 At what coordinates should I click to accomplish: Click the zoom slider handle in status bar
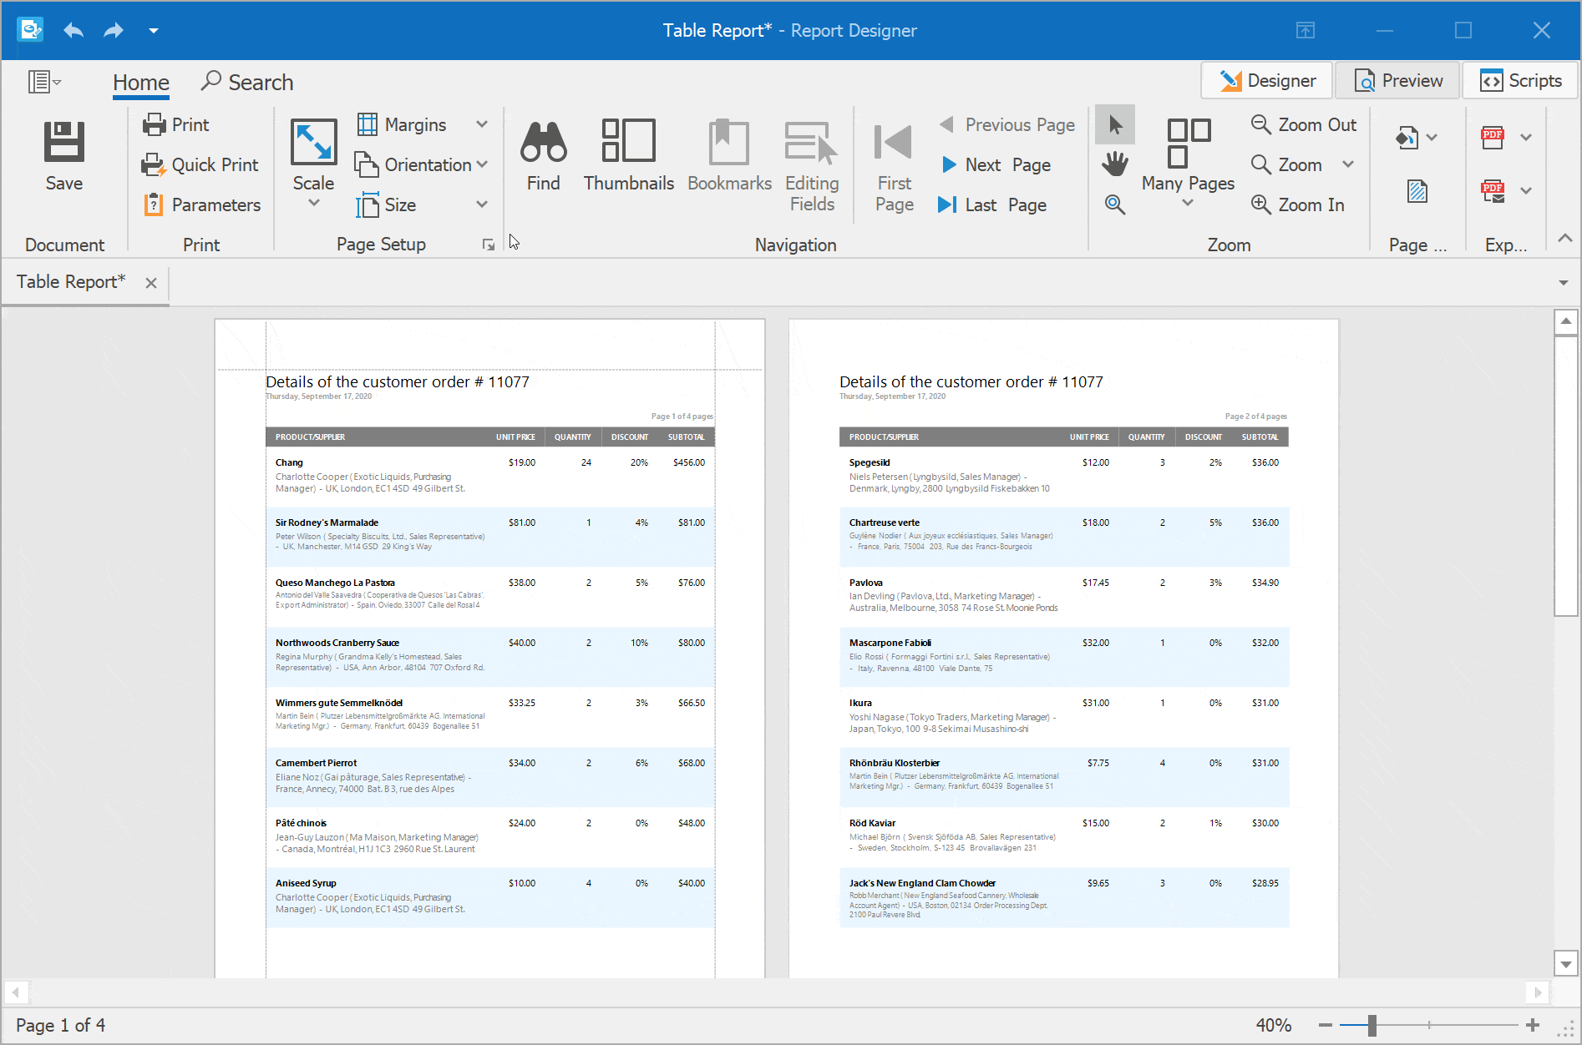pyautogui.click(x=1372, y=1025)
